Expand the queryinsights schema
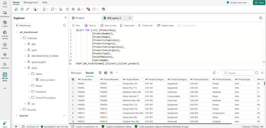The image size is (266, 128). [25, 62]
